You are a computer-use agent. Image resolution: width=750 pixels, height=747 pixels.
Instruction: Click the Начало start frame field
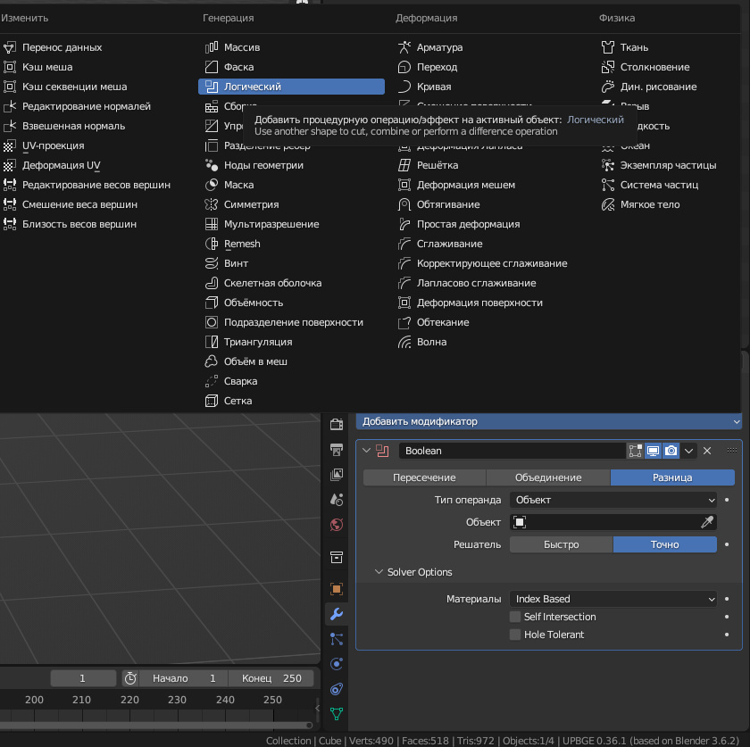(183, 678)
